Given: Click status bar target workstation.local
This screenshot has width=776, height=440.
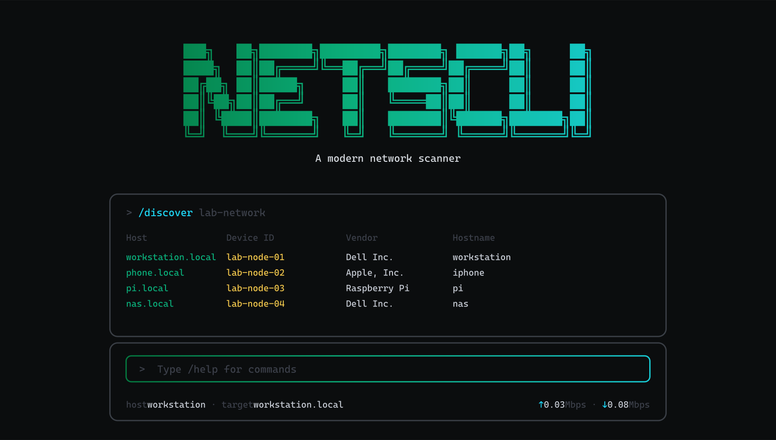Looking at the screenshot, I should 299,405.
